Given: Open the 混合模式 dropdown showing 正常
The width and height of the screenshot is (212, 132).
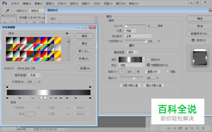Looking at the screenshot, I should 138,36.
